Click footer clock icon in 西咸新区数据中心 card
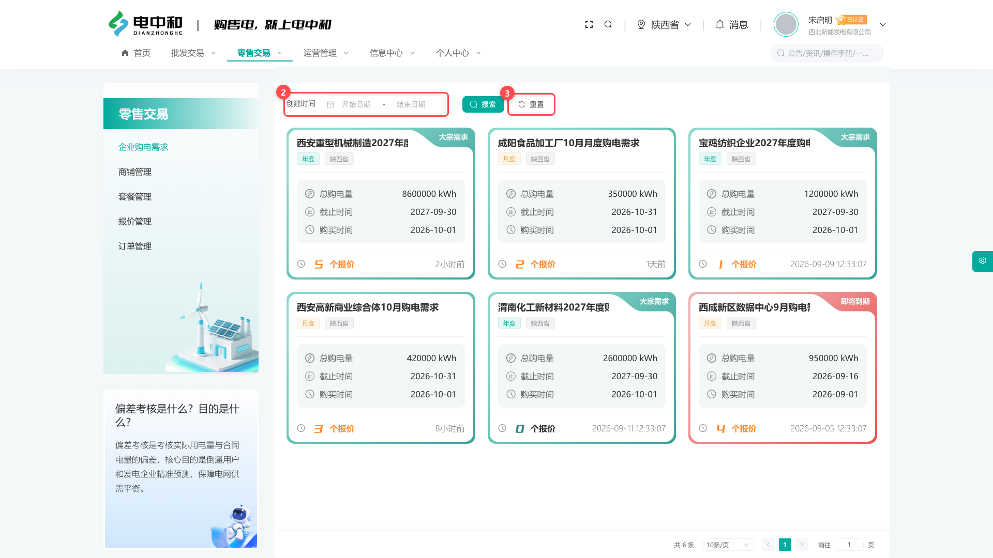 pos(703,428)
